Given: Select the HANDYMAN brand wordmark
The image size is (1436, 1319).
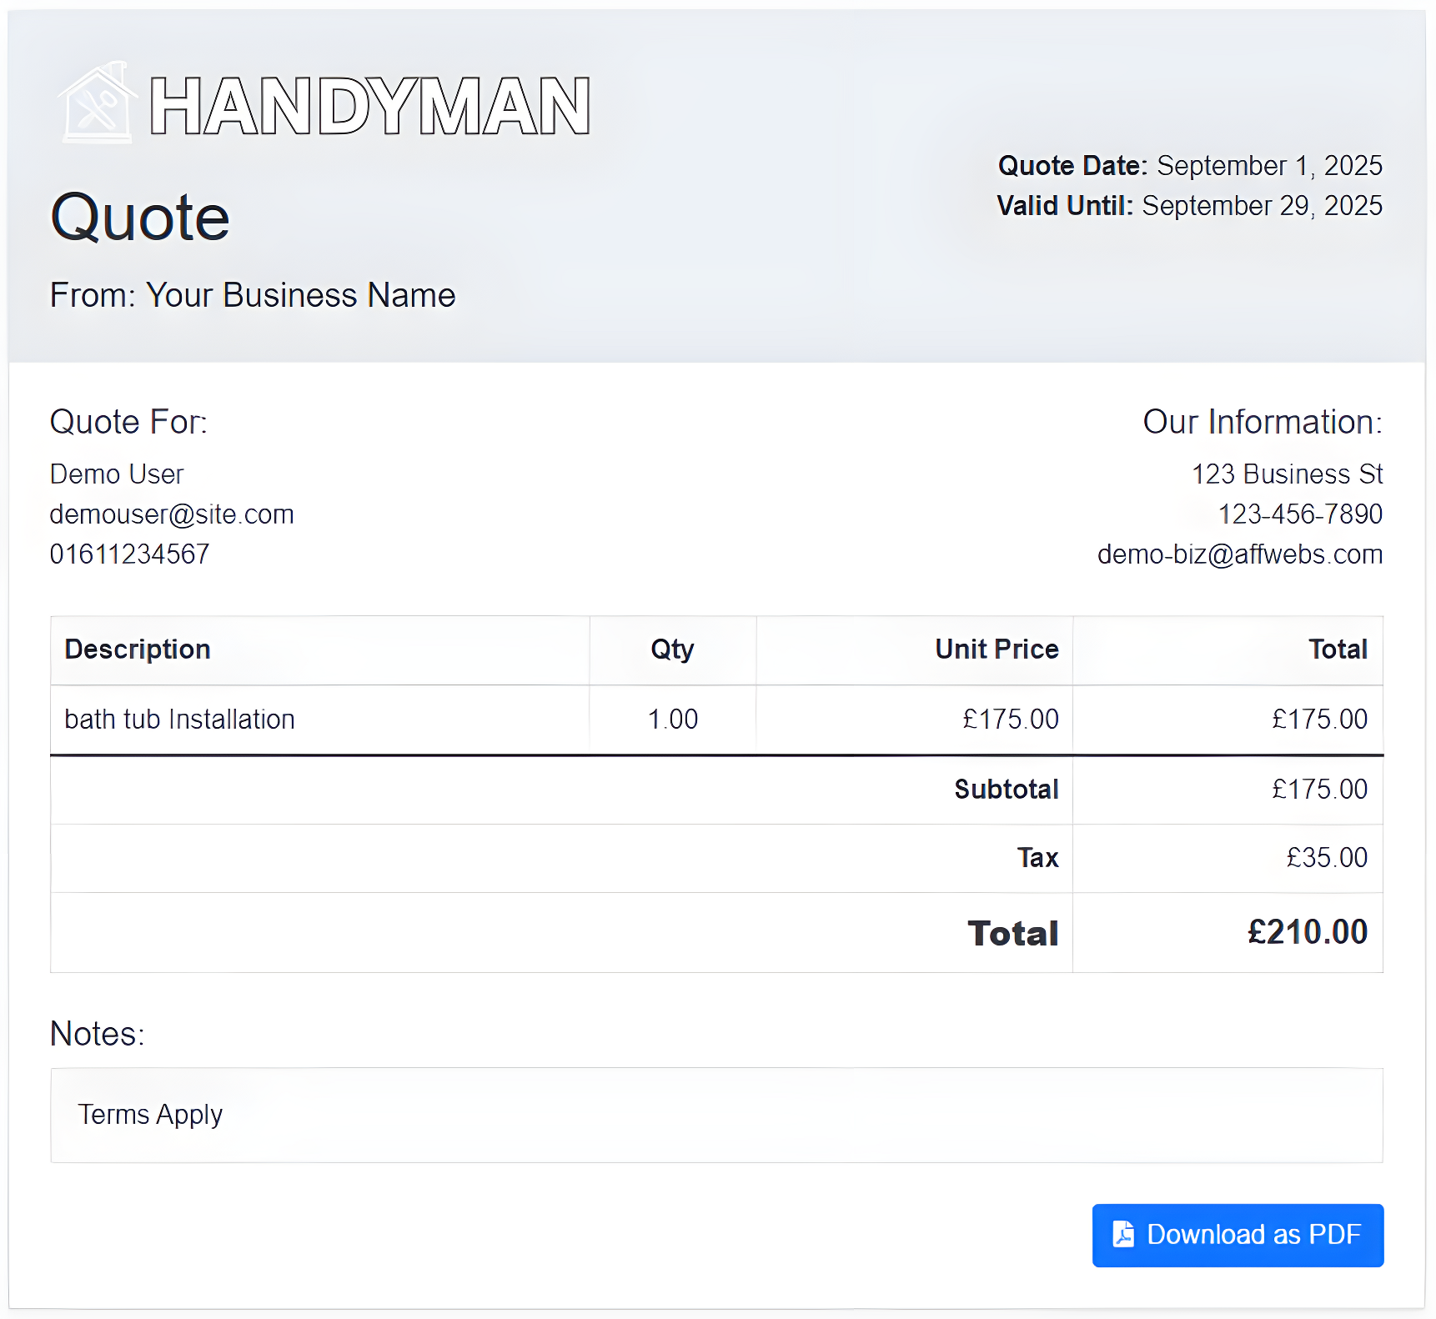Looking at the screenshot, I should coord(369,103).
